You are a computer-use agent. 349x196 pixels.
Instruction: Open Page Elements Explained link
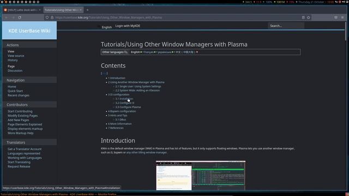tap(25, 125)
